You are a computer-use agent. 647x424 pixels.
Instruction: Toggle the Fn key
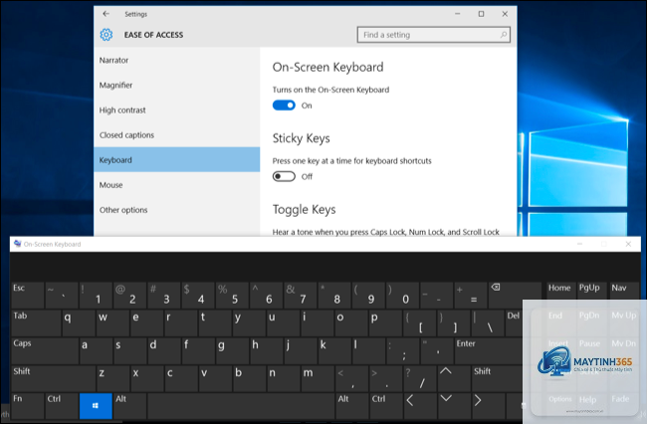[x=28, y=406]
